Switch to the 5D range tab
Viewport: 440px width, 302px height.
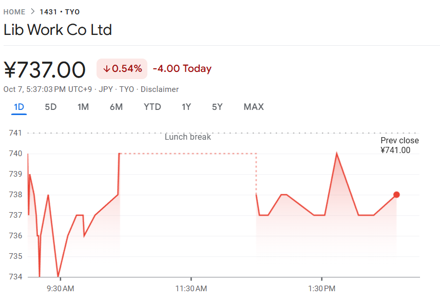[51, 107]
